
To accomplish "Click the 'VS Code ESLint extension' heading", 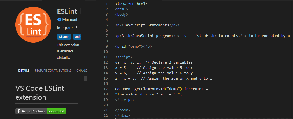I will tap(40, 93).
